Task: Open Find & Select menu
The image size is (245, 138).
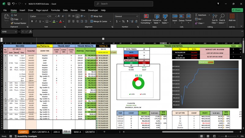Action: point(222,19)
